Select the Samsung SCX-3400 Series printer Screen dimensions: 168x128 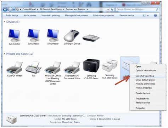110,69
